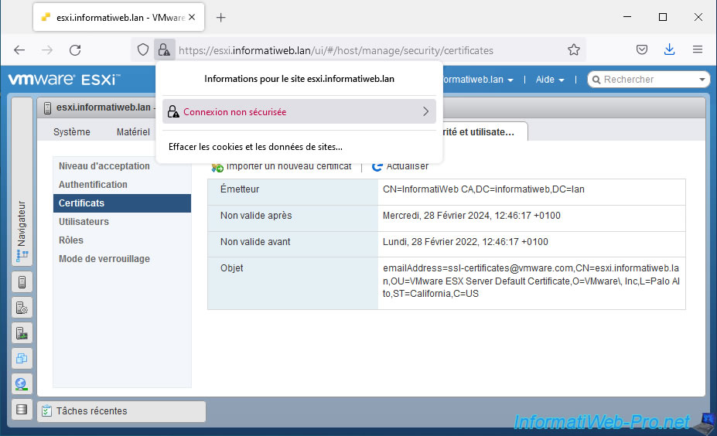Open Virtual Machines icon in sidebar
The width and height of the screenshot is (717, 436).
pos(22,359)
